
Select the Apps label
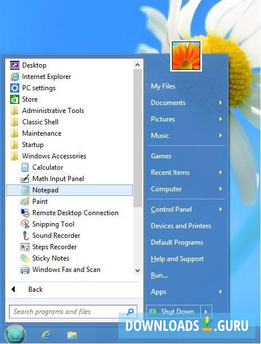tap(158, 292)
